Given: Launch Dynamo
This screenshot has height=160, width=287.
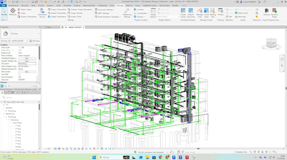Looking at the screenshot, I should 267,12.
